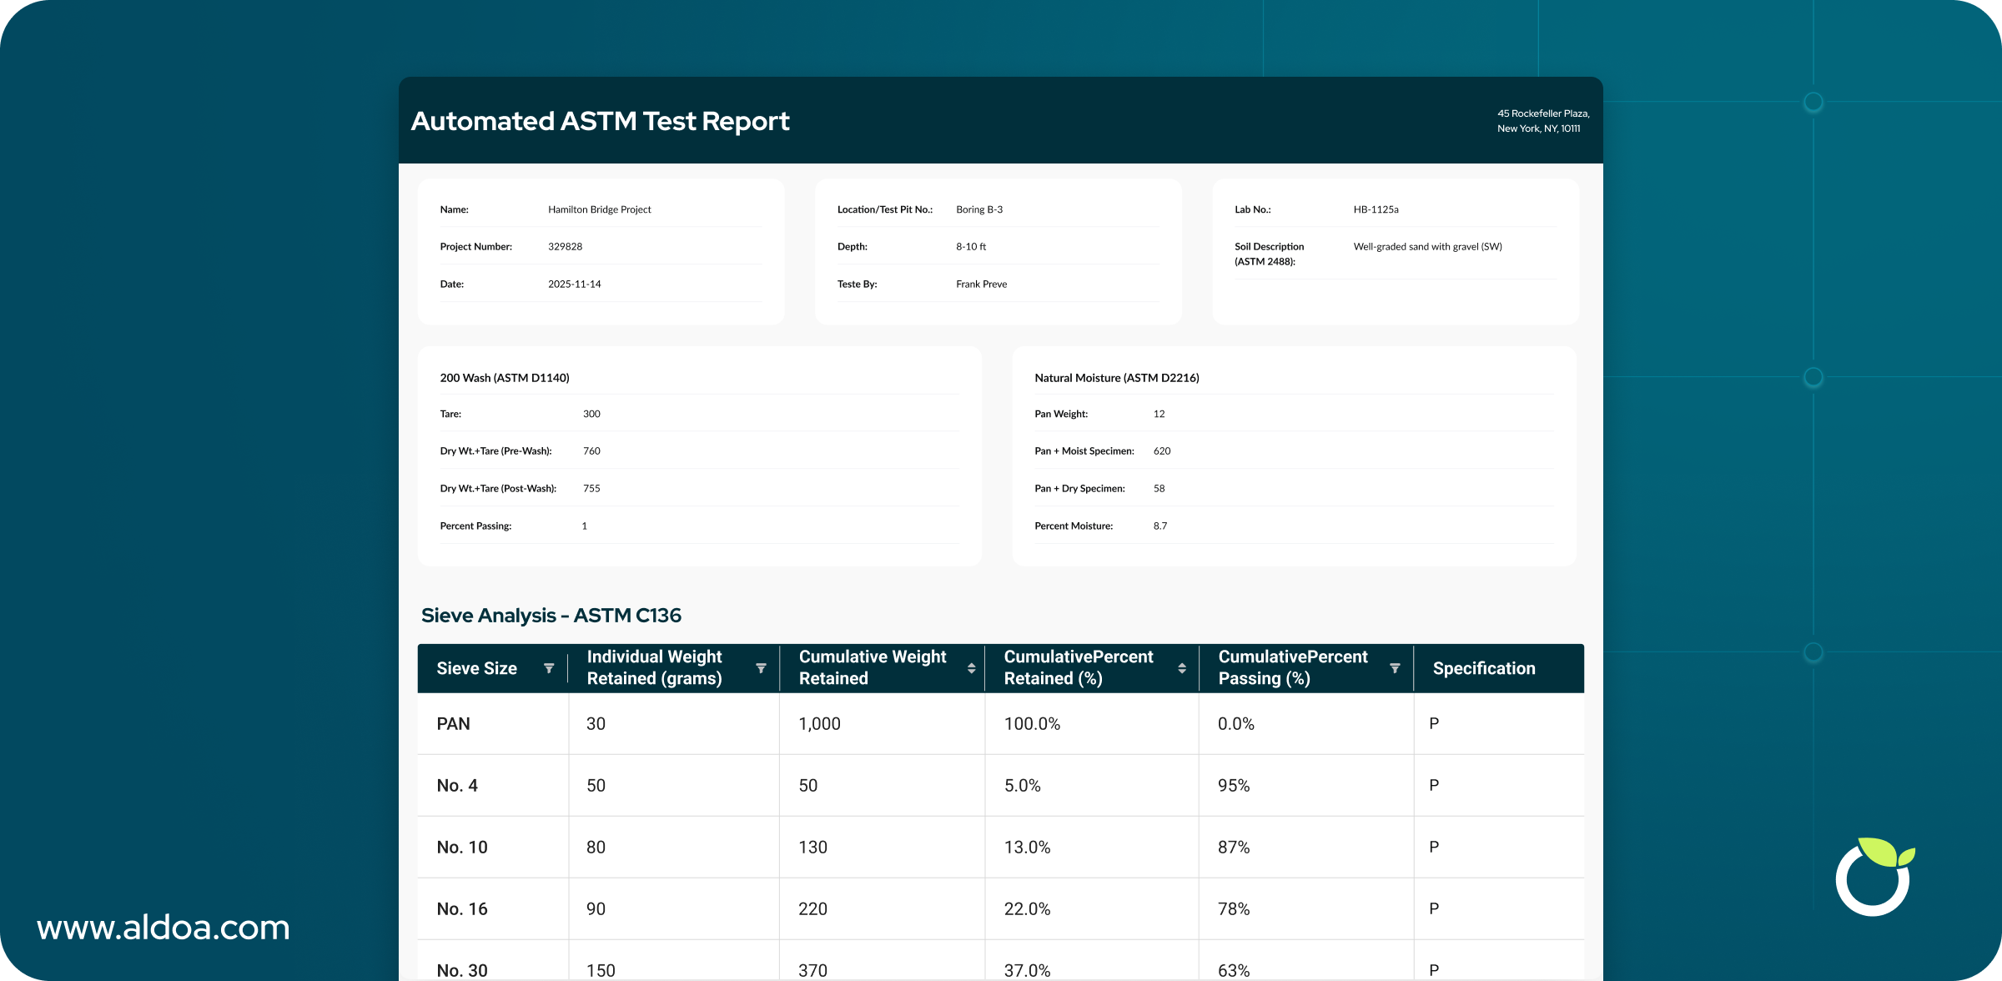Select the Specification column header
2002x981 pixels.
coord(1483,667)
